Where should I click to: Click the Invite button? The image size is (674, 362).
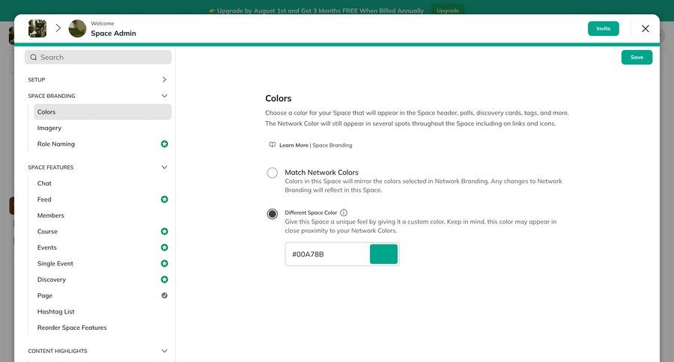[603, 28]
